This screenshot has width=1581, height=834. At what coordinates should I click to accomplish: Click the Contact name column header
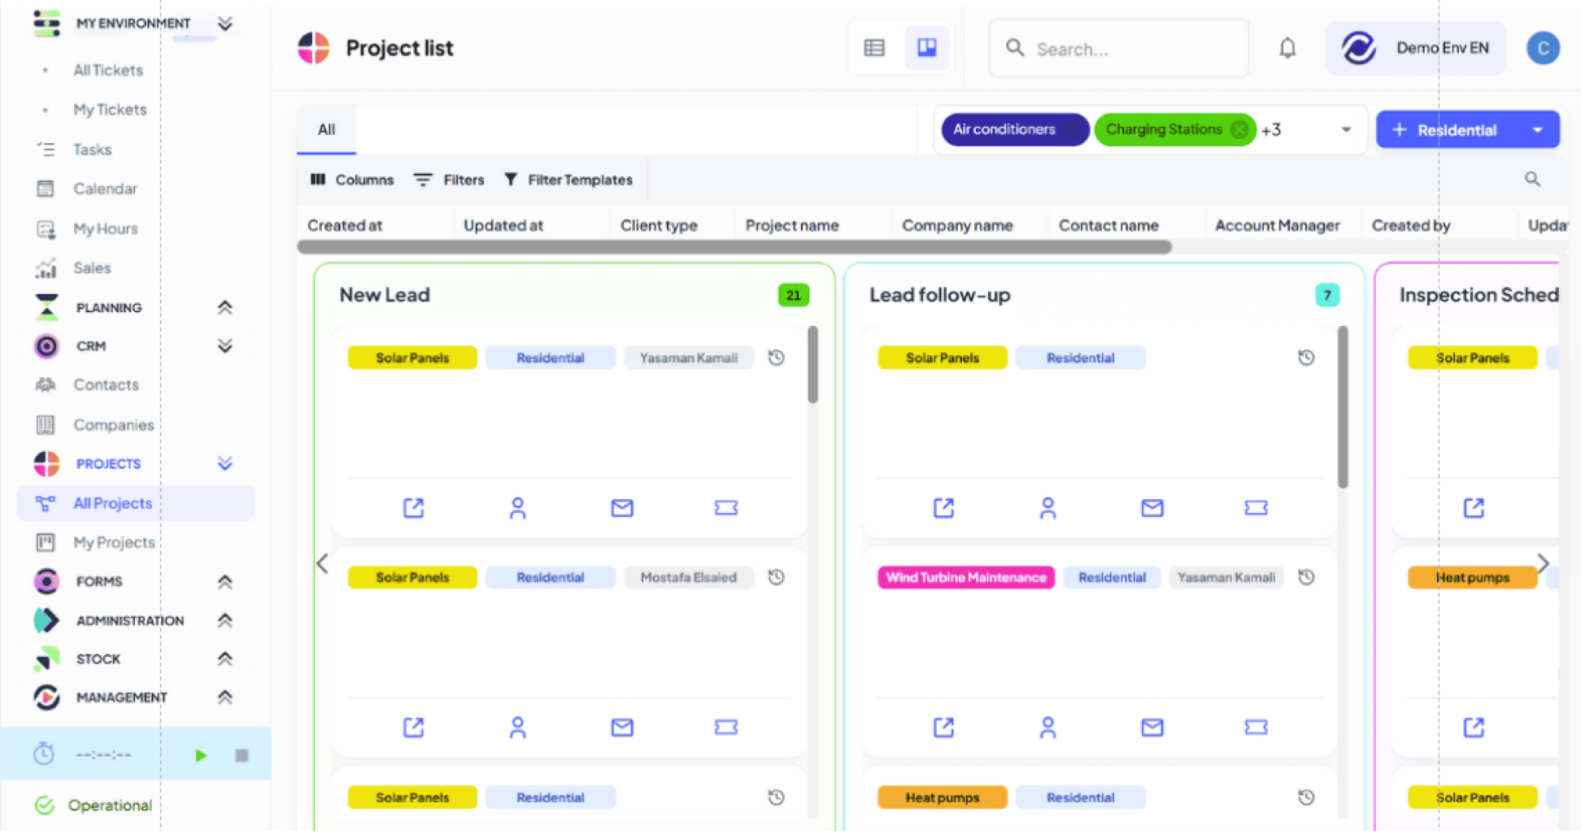click(x=1108, y=226)
